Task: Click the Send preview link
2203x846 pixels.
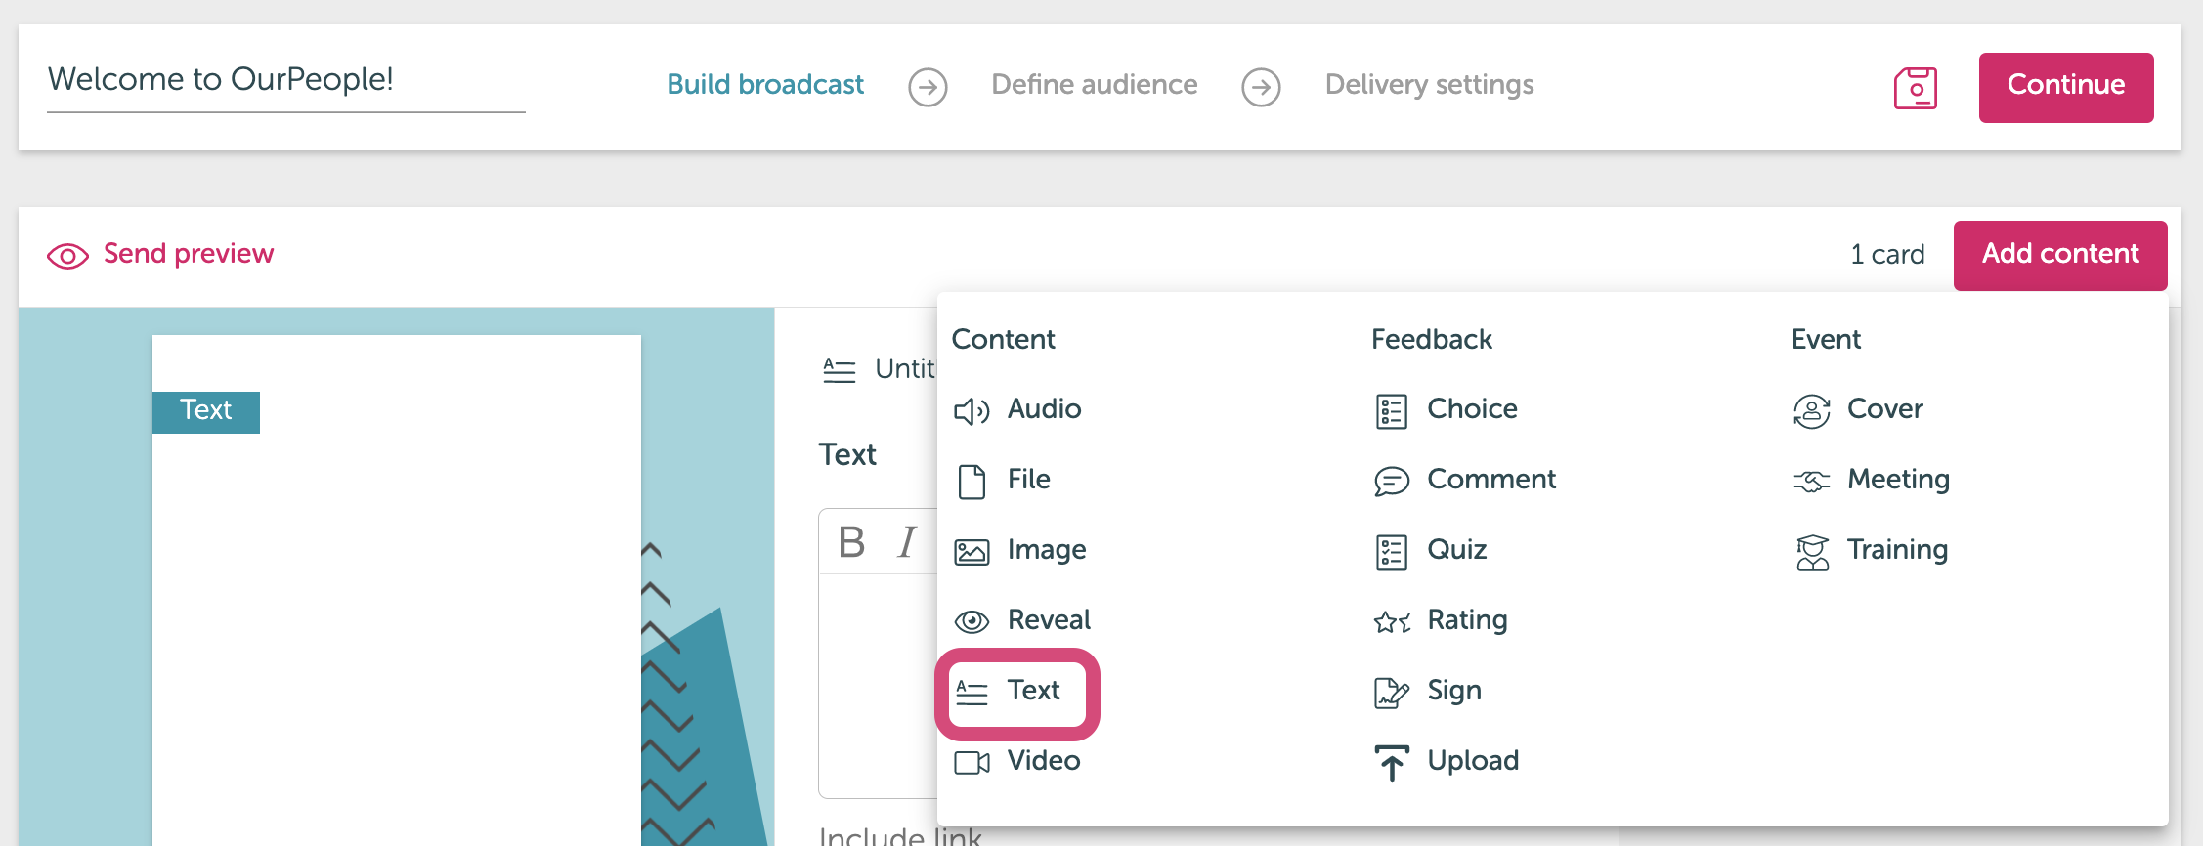Action: click(x=189, y=254)
